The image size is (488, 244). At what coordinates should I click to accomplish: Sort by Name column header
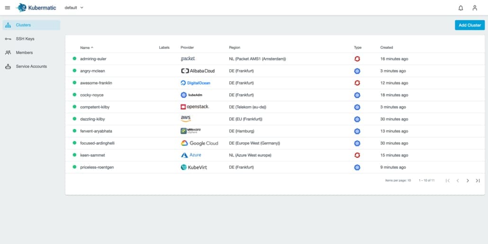[x=87, y=48]
